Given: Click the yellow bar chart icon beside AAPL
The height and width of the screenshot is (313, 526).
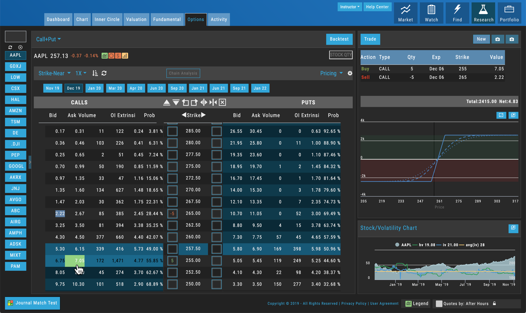Looking at the screenshot, I should click(x=125, y=56).
